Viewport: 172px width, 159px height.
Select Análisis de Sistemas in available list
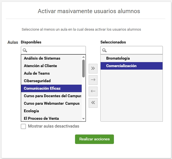pyautogui.click(x=51, y=58)
